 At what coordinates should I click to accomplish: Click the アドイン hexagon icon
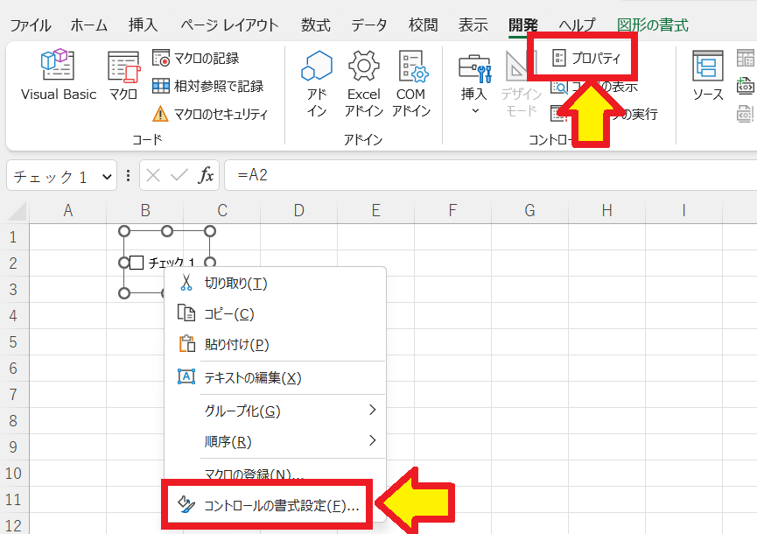point(317,83)
